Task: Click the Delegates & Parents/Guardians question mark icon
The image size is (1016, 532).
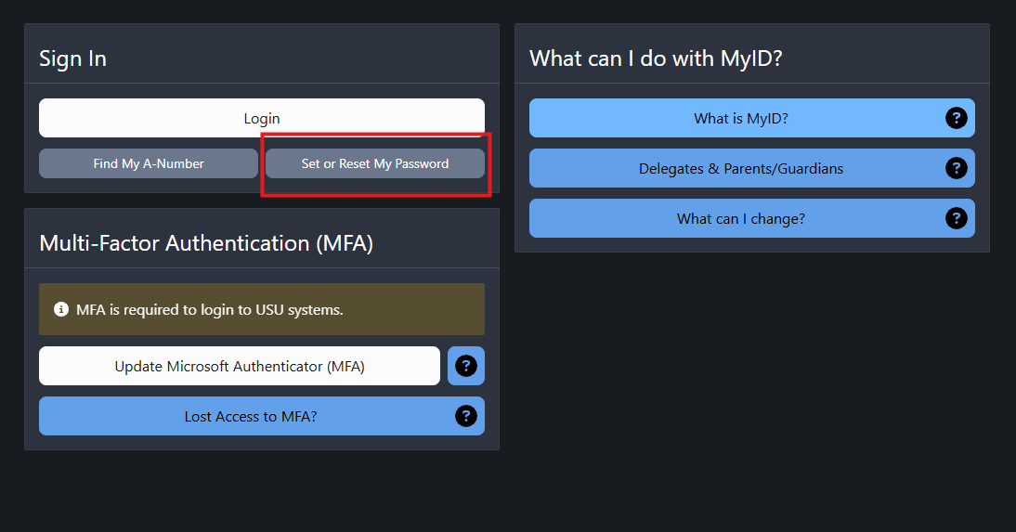Action: click(957, 168)
